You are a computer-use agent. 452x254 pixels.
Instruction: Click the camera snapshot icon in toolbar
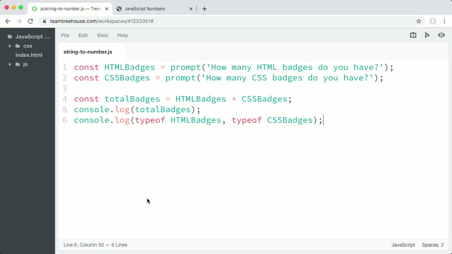tap(413, 35)
